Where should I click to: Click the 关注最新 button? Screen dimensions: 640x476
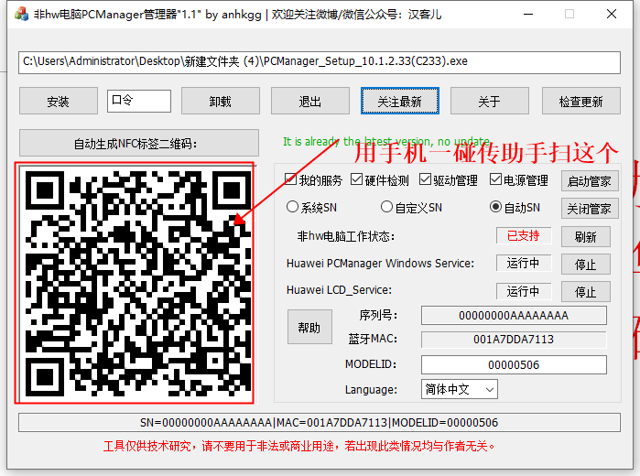(400, 101)
